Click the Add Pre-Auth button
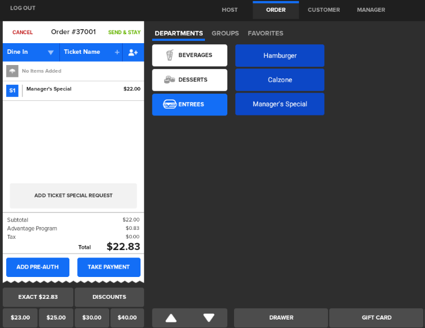The image size is (425, 328). (x=38, y=267)
